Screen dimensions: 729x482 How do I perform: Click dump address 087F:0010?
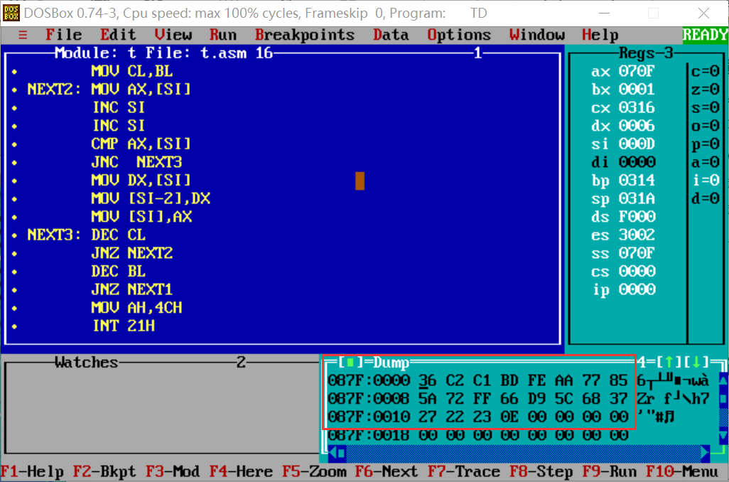[369, 417]
